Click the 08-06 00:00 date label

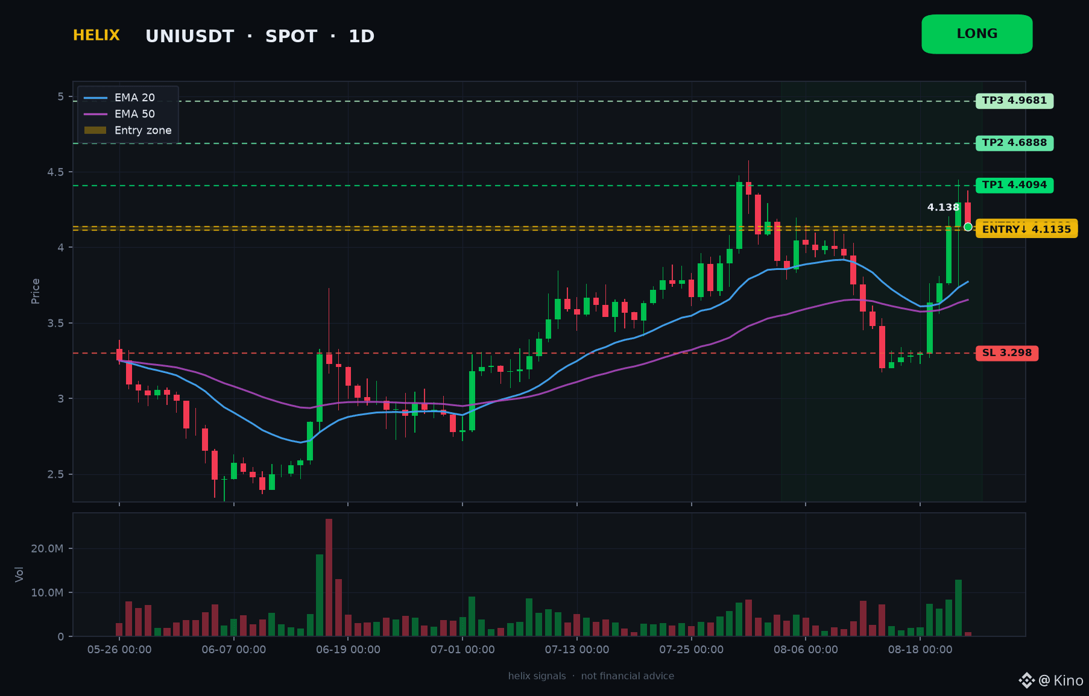(x=806, y=650)
